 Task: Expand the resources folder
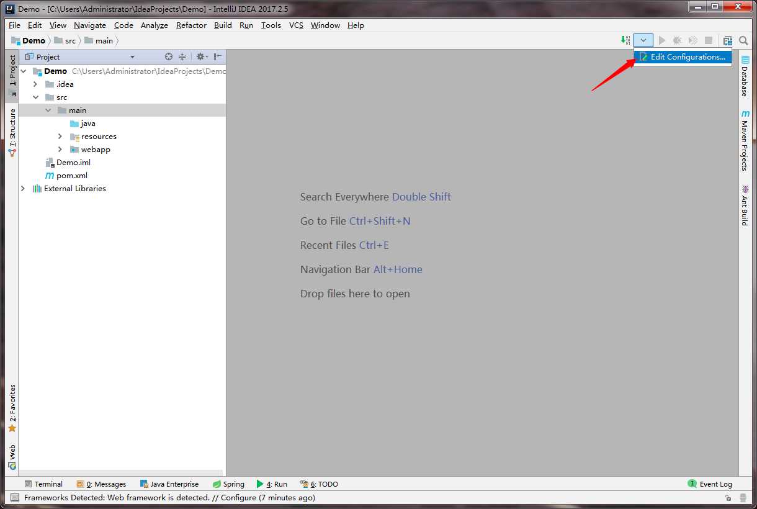tap(60, 136)
